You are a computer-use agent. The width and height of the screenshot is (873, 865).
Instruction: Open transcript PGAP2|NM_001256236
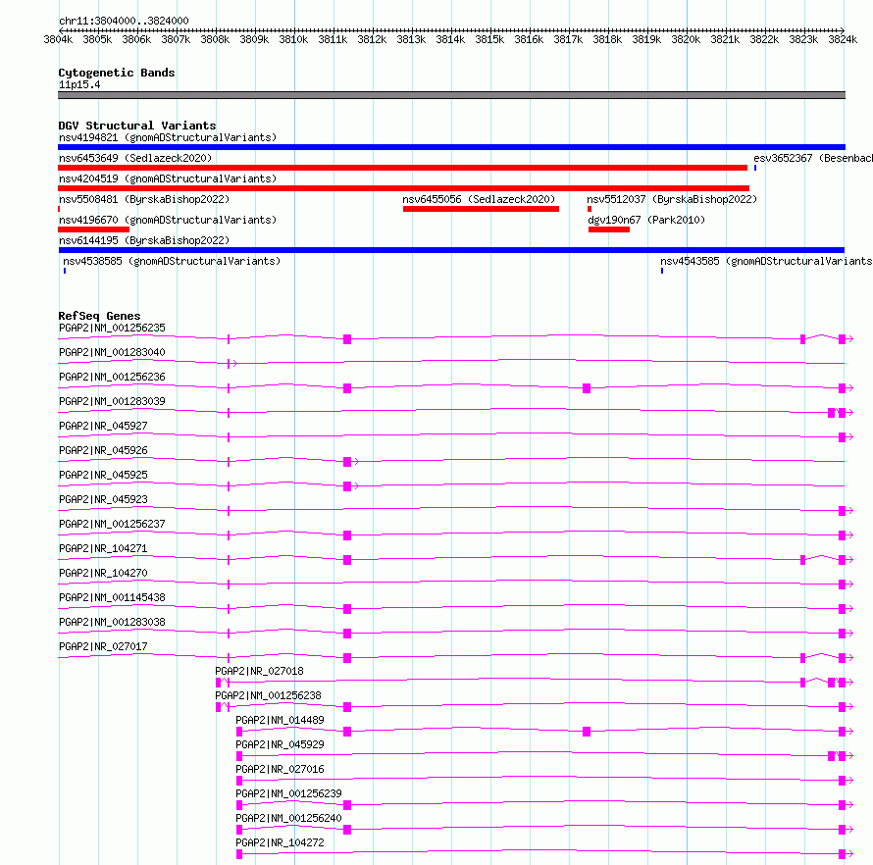112,377
